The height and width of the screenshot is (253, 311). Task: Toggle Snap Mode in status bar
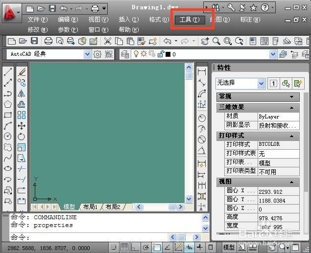coord(114,247)
